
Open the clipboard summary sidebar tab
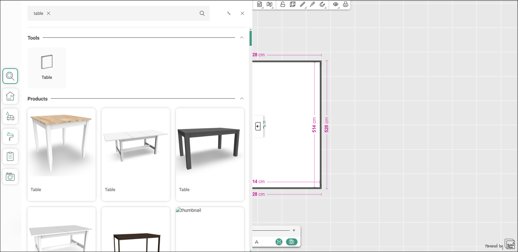click(x=10, y=156)
